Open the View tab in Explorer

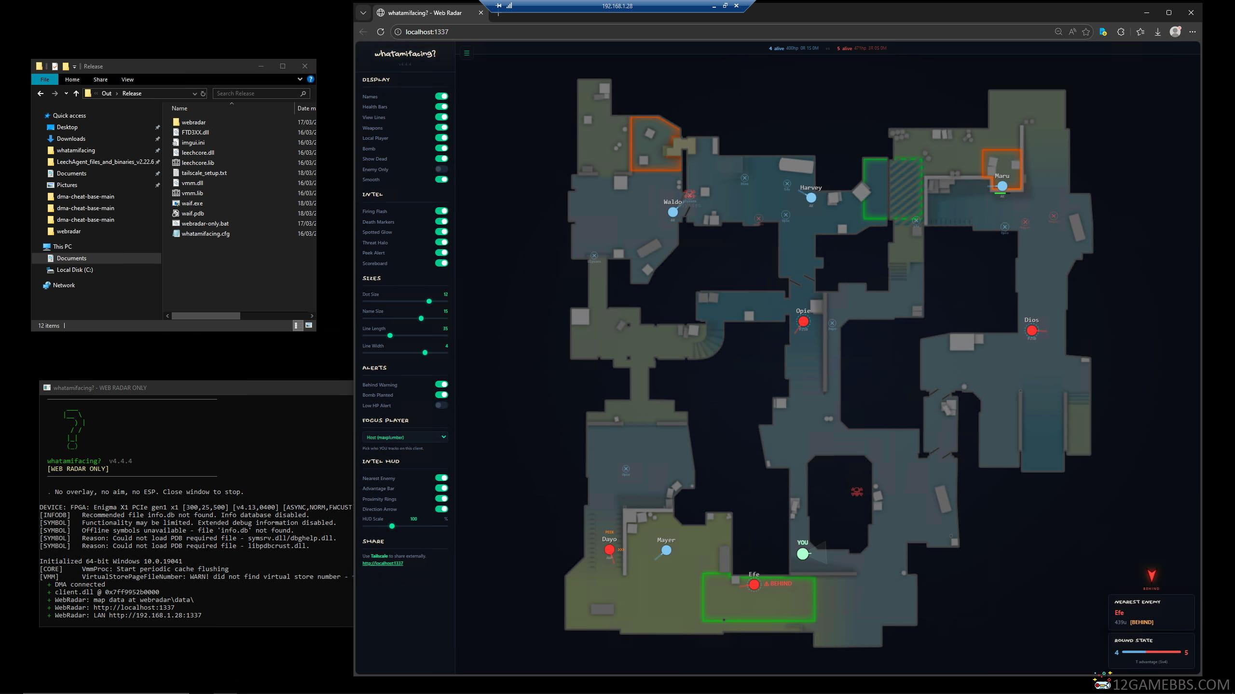127,80
